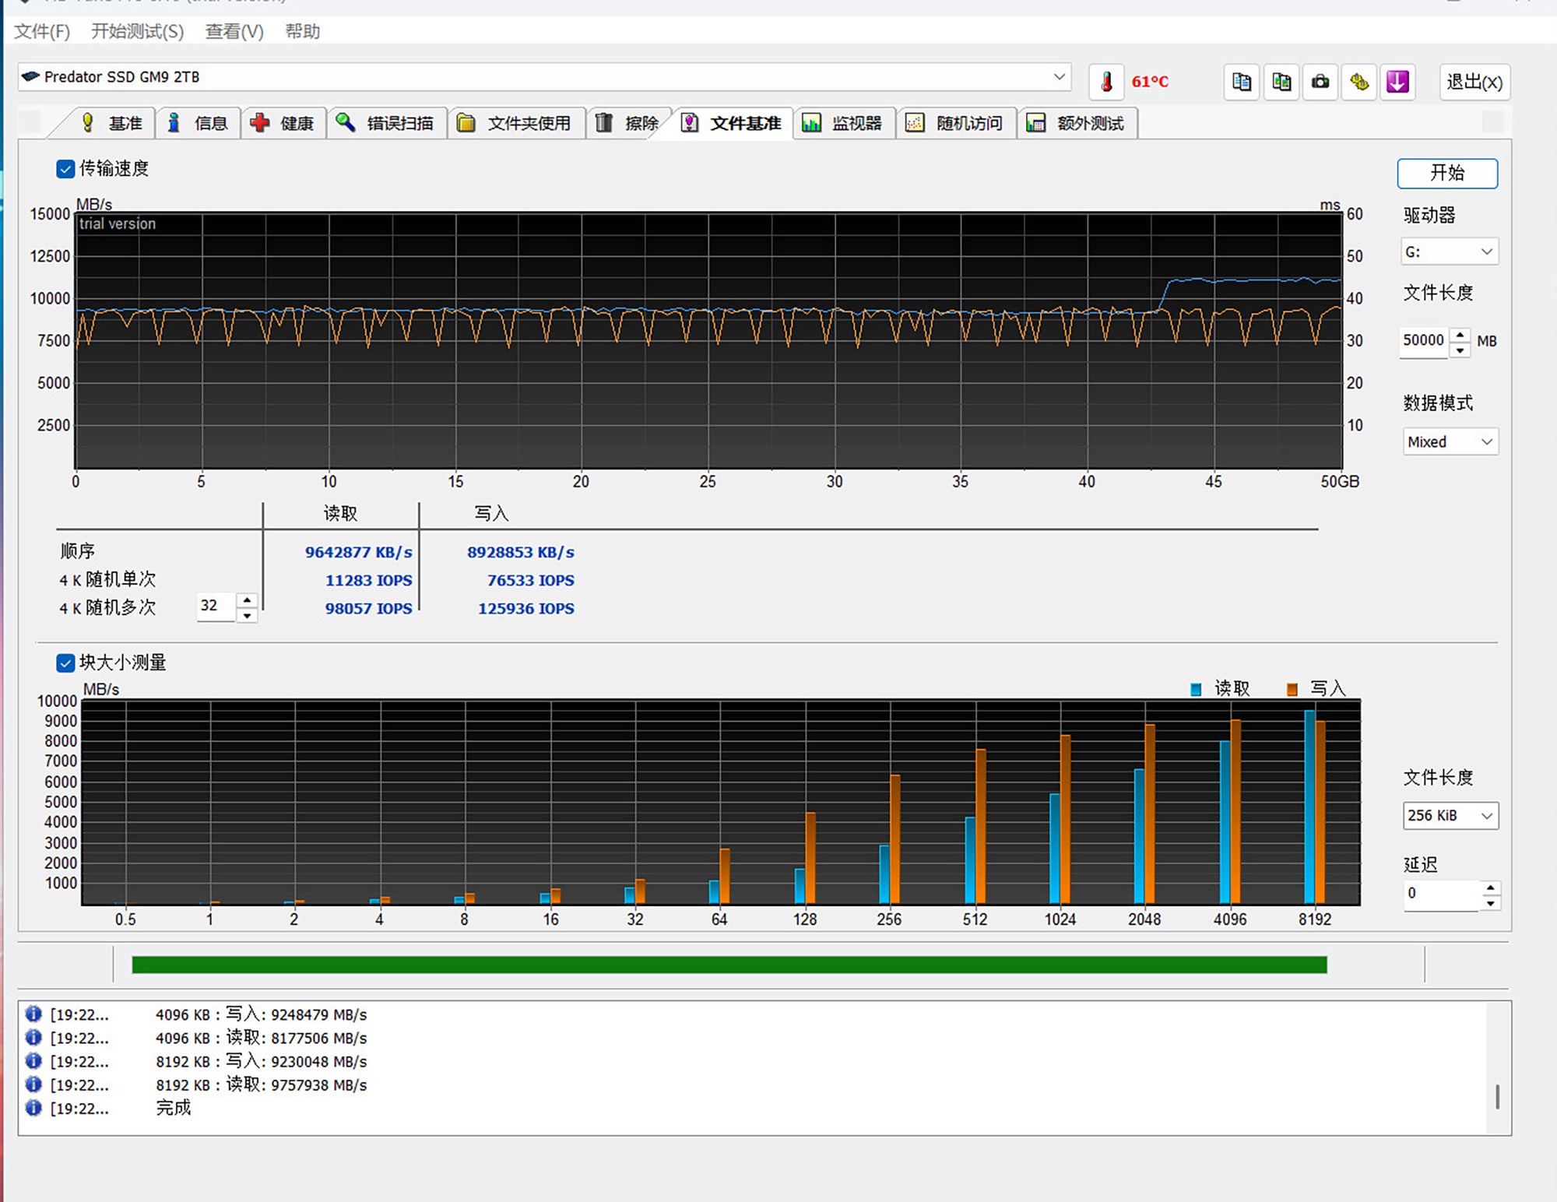Switch to the 随机访问 tab
1557x1202 pixels.
tap(957, 123)
